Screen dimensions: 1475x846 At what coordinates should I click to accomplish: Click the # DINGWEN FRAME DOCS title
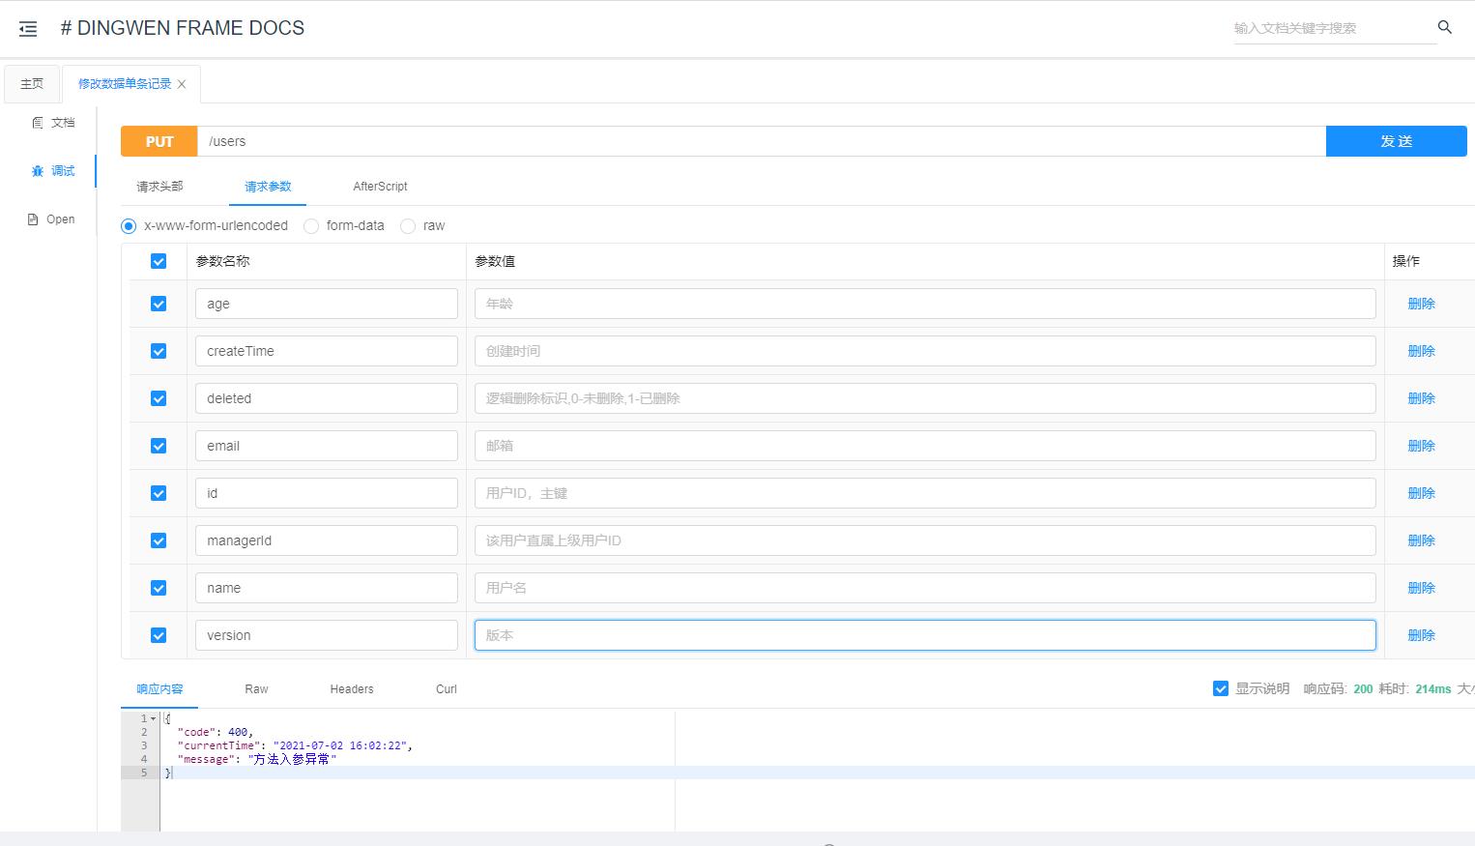(x=183, y=28)
